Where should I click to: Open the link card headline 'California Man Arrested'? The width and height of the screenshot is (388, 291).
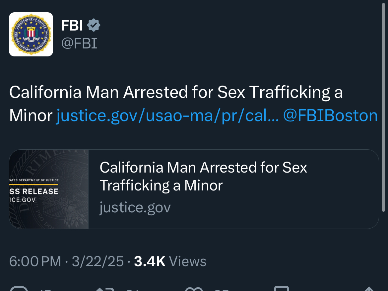pyautogui.click(x=203, y=176)
